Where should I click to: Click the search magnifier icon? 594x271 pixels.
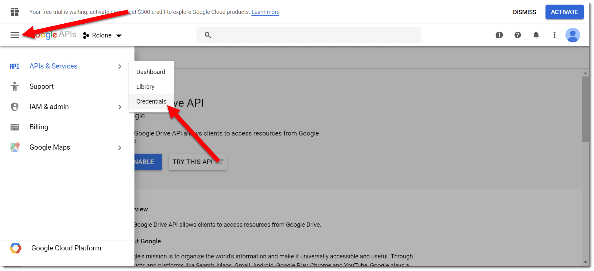tap(208, 35)
